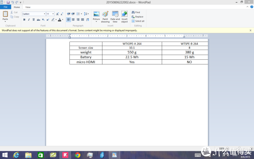This screenshot has width=254, height=159.
Task: Save document using quick access floppy icon
Action: pos(8,2)
